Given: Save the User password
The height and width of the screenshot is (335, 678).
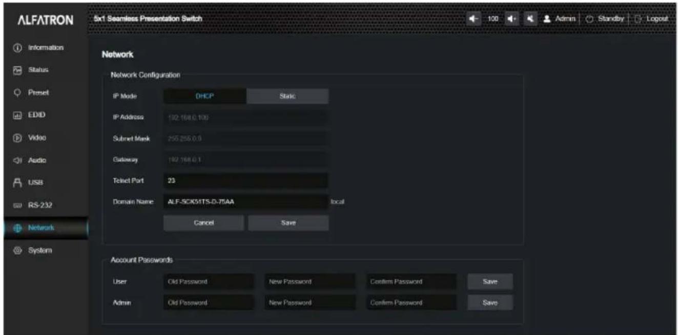Looking at the screenshot, I should pyautogui.click(x=490, y=281).
